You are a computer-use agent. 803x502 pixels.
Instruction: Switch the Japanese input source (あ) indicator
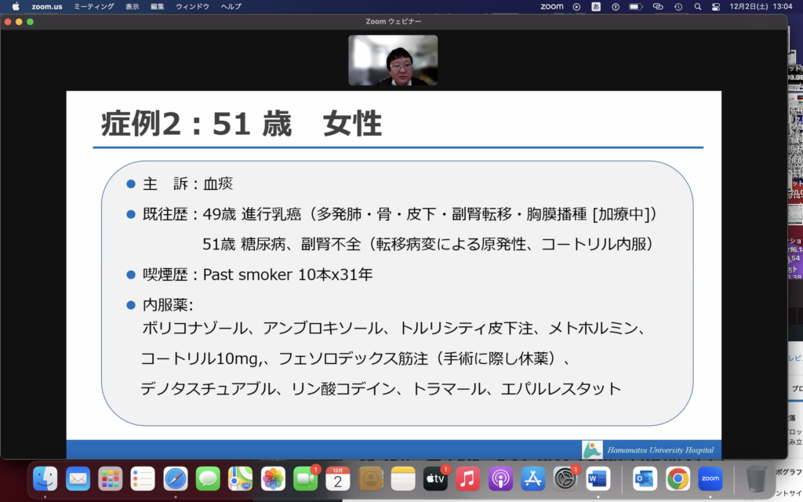coord(596,6)
